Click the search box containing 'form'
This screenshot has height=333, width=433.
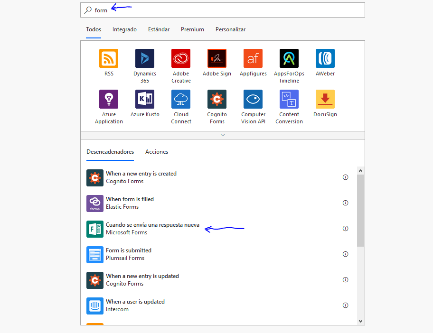point(223,10)
